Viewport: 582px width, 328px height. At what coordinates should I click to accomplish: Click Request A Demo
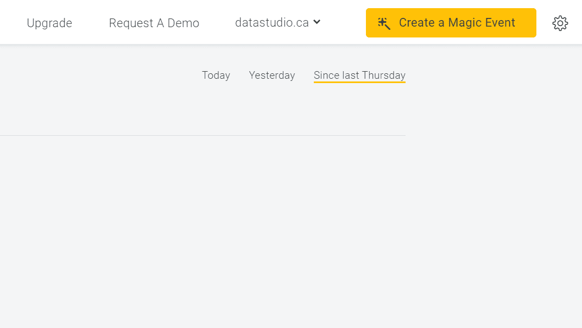154,23
